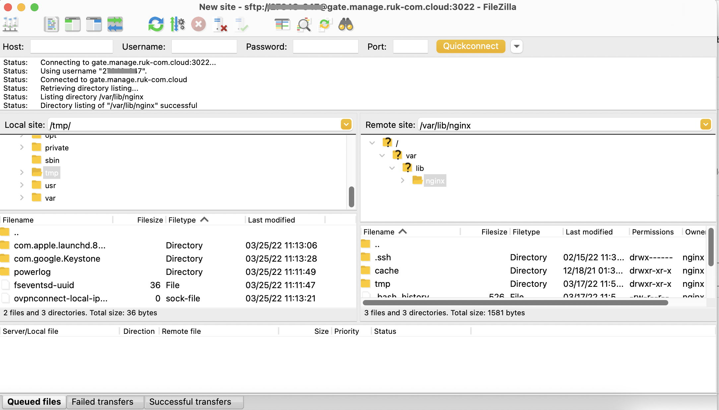
Task: Sort queue by Priority column header
Action: click(352, 331)
